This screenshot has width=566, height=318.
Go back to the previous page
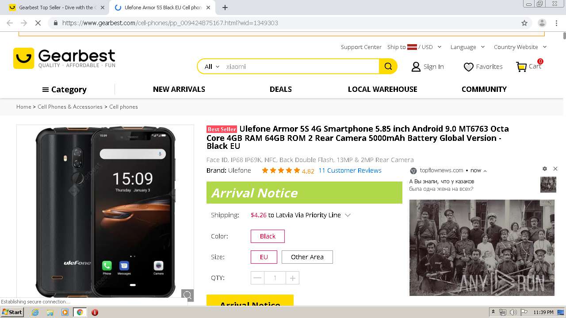click(x=10, y=23)
